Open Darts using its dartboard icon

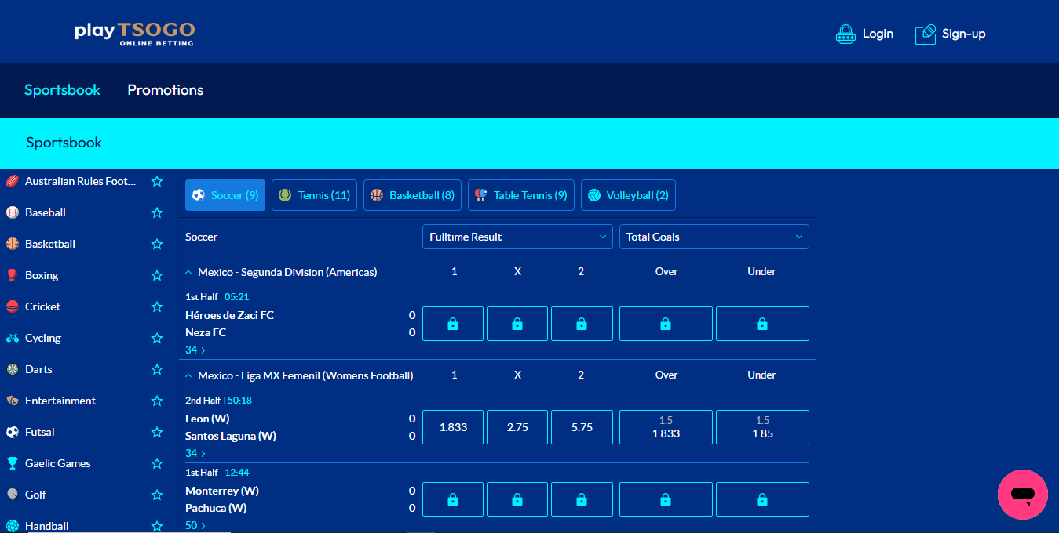tap(14, 369)
